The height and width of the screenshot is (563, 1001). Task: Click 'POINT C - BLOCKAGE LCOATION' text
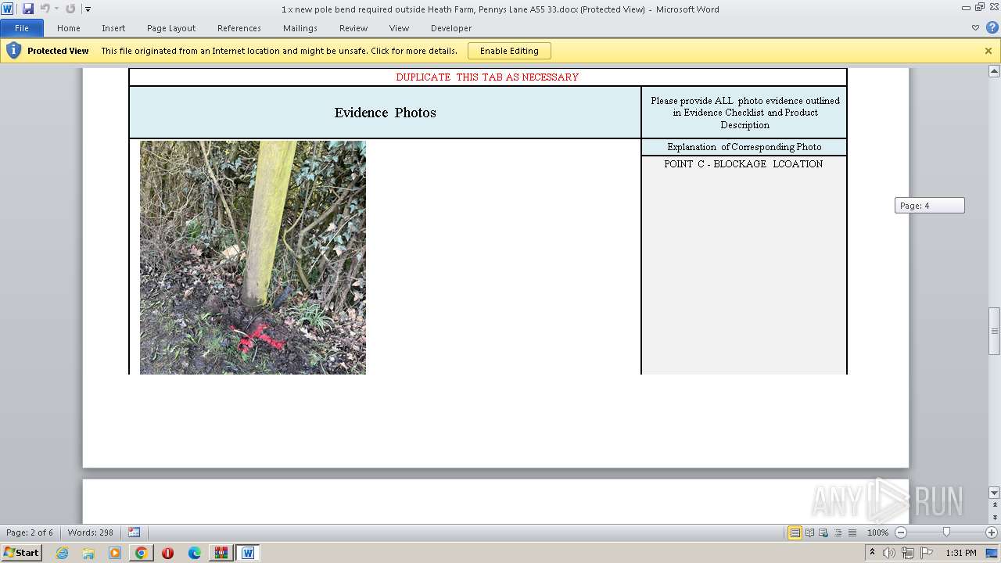click(x=744, y=164)
